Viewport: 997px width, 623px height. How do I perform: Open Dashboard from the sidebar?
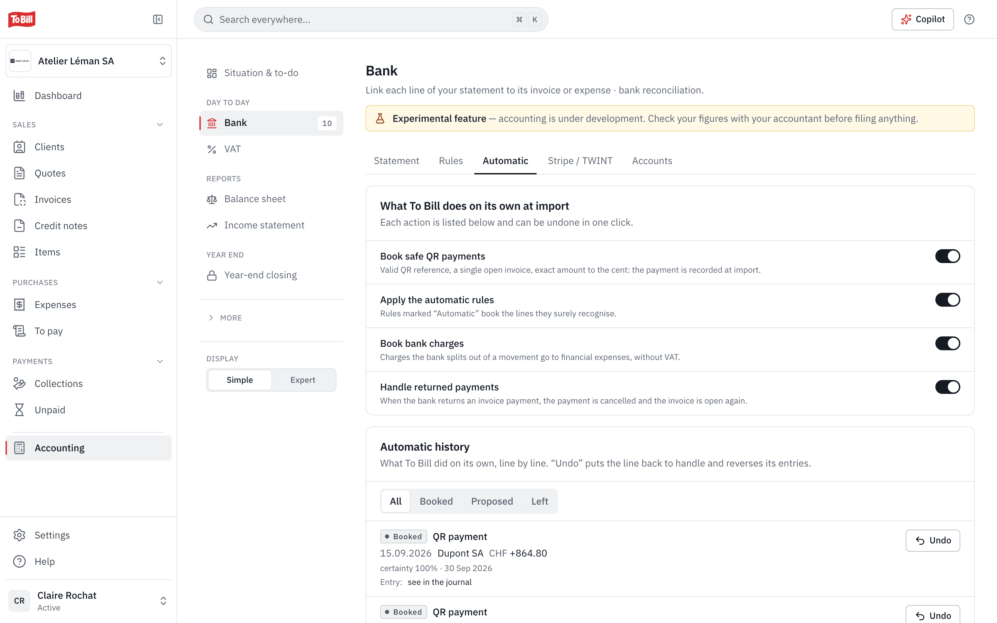89,96
